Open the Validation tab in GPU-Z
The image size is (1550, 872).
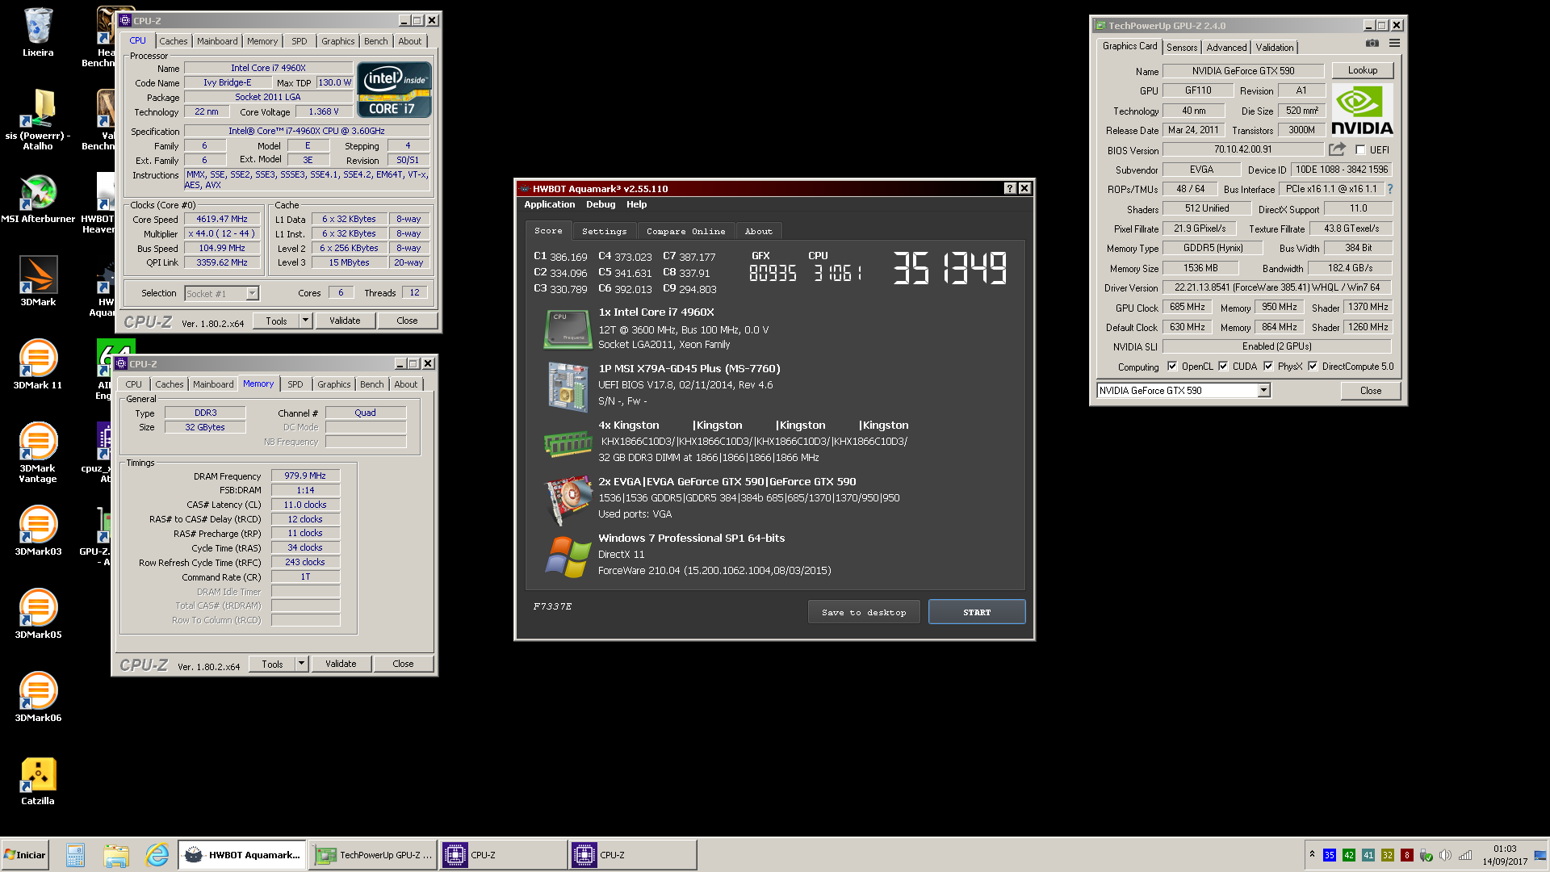tap(1275, 48)
